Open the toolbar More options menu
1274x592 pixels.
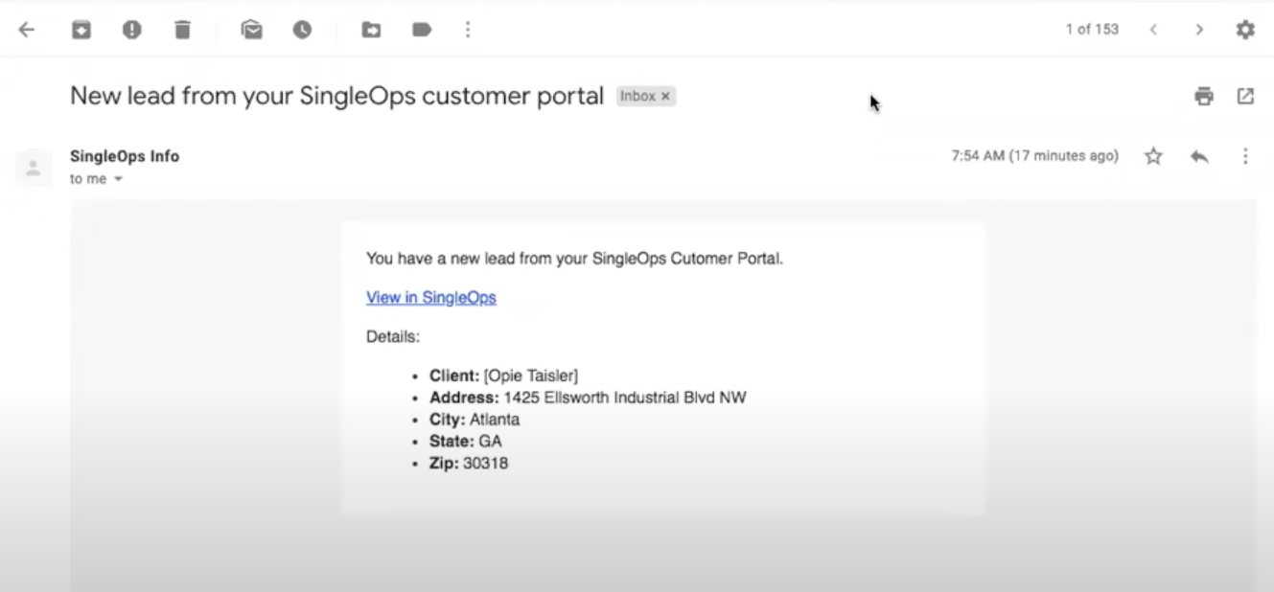coord(468,30)
